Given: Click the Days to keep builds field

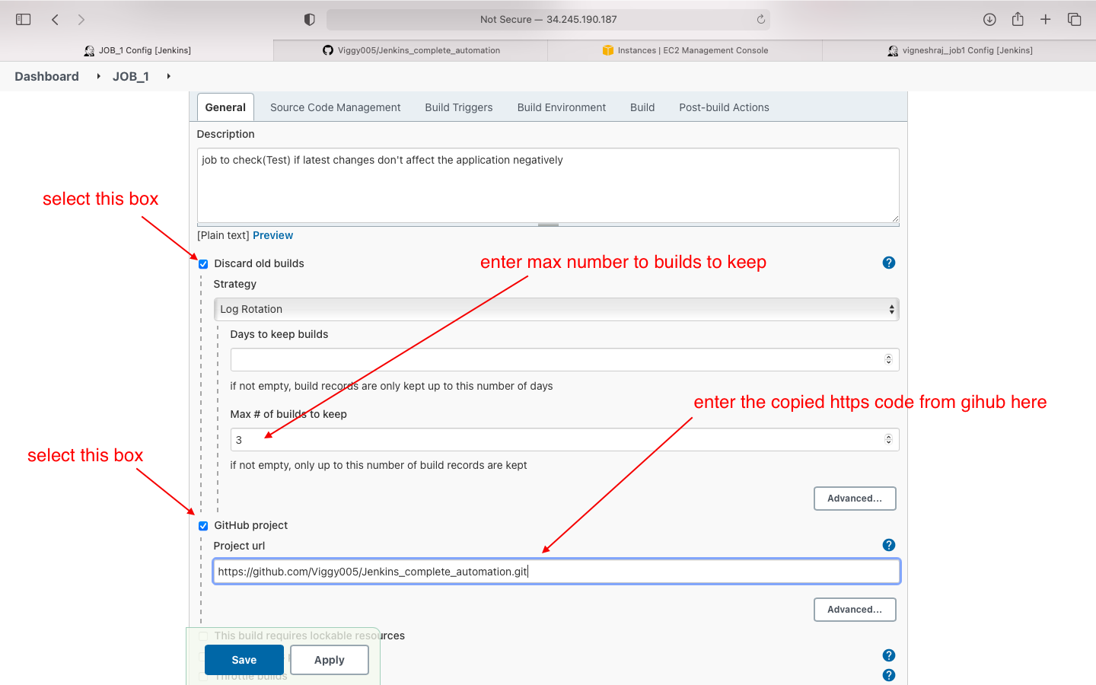Looking at the screenshot, I should (565, 359).
